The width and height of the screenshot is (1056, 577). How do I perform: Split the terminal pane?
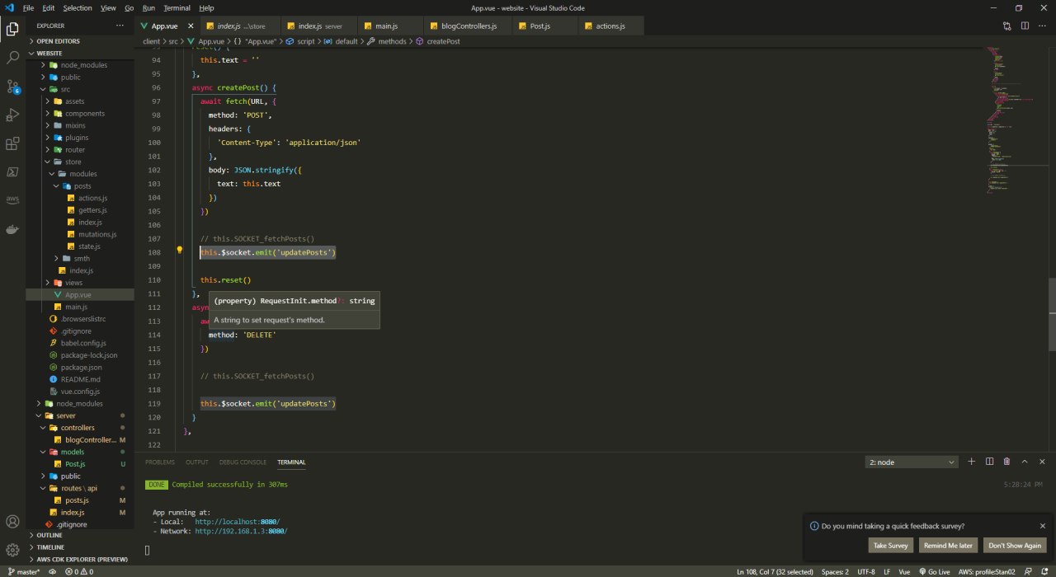pos(989,462)
